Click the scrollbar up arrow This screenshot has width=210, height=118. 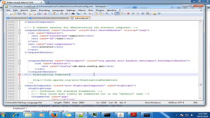[200, 22]
